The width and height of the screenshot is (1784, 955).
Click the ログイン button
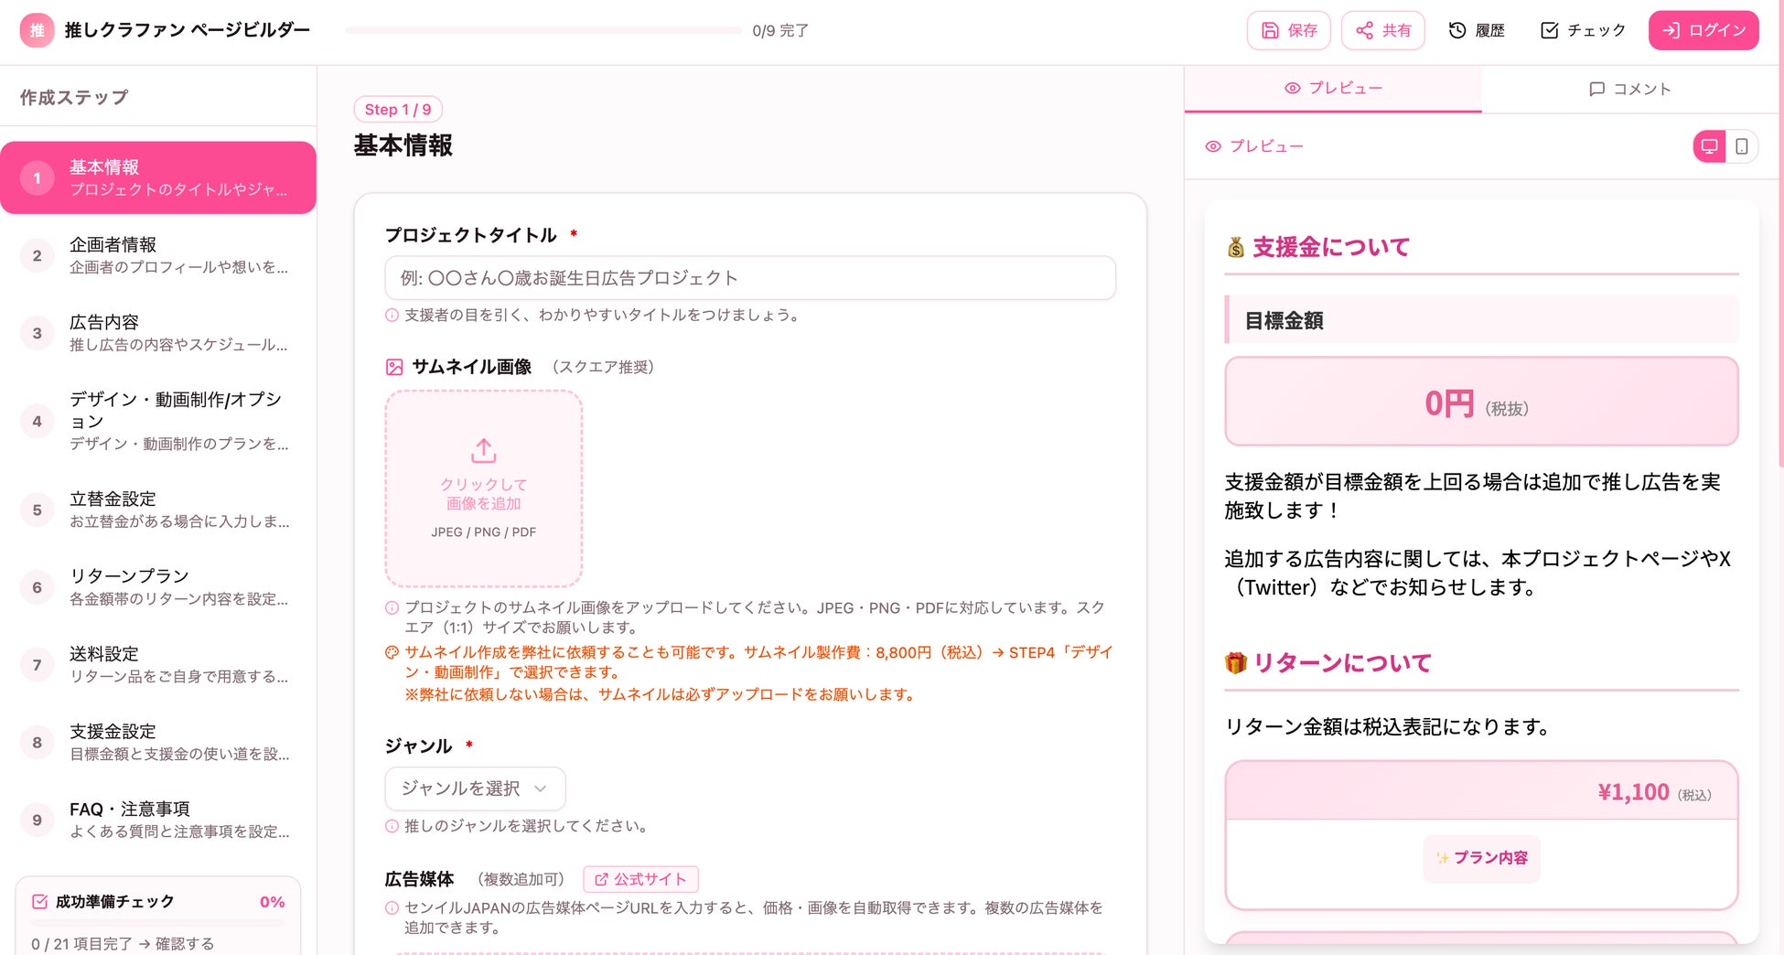[x=1703, y=30]
